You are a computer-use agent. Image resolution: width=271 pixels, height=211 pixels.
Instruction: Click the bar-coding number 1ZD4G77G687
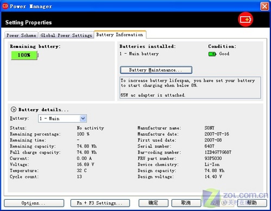[218, 152]
